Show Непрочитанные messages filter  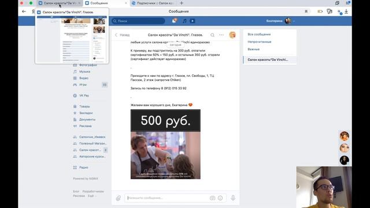click(x=260, y=42)
